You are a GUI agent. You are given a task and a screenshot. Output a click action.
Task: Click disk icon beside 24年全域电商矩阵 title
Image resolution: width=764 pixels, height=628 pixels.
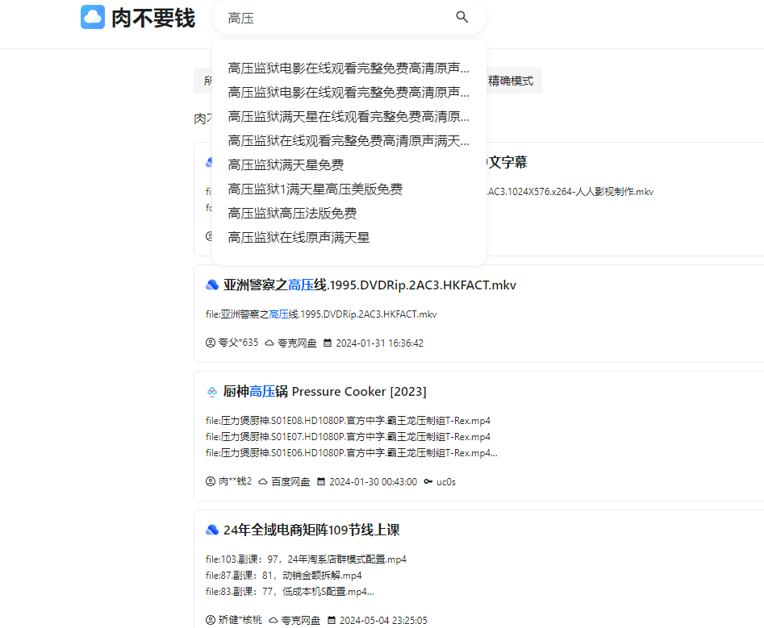(212, 530)
